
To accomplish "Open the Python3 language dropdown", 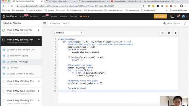I will point(68,33).
